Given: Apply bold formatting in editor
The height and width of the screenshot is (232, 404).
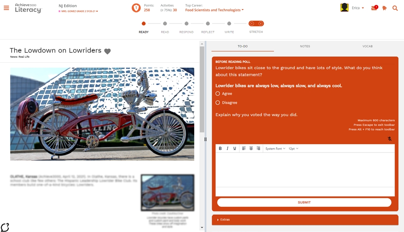Looking at the screenshot, I should [x=220, y=148].
